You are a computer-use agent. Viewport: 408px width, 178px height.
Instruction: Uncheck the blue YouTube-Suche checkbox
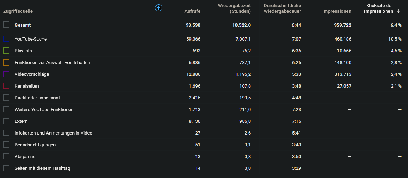[6, 39]
